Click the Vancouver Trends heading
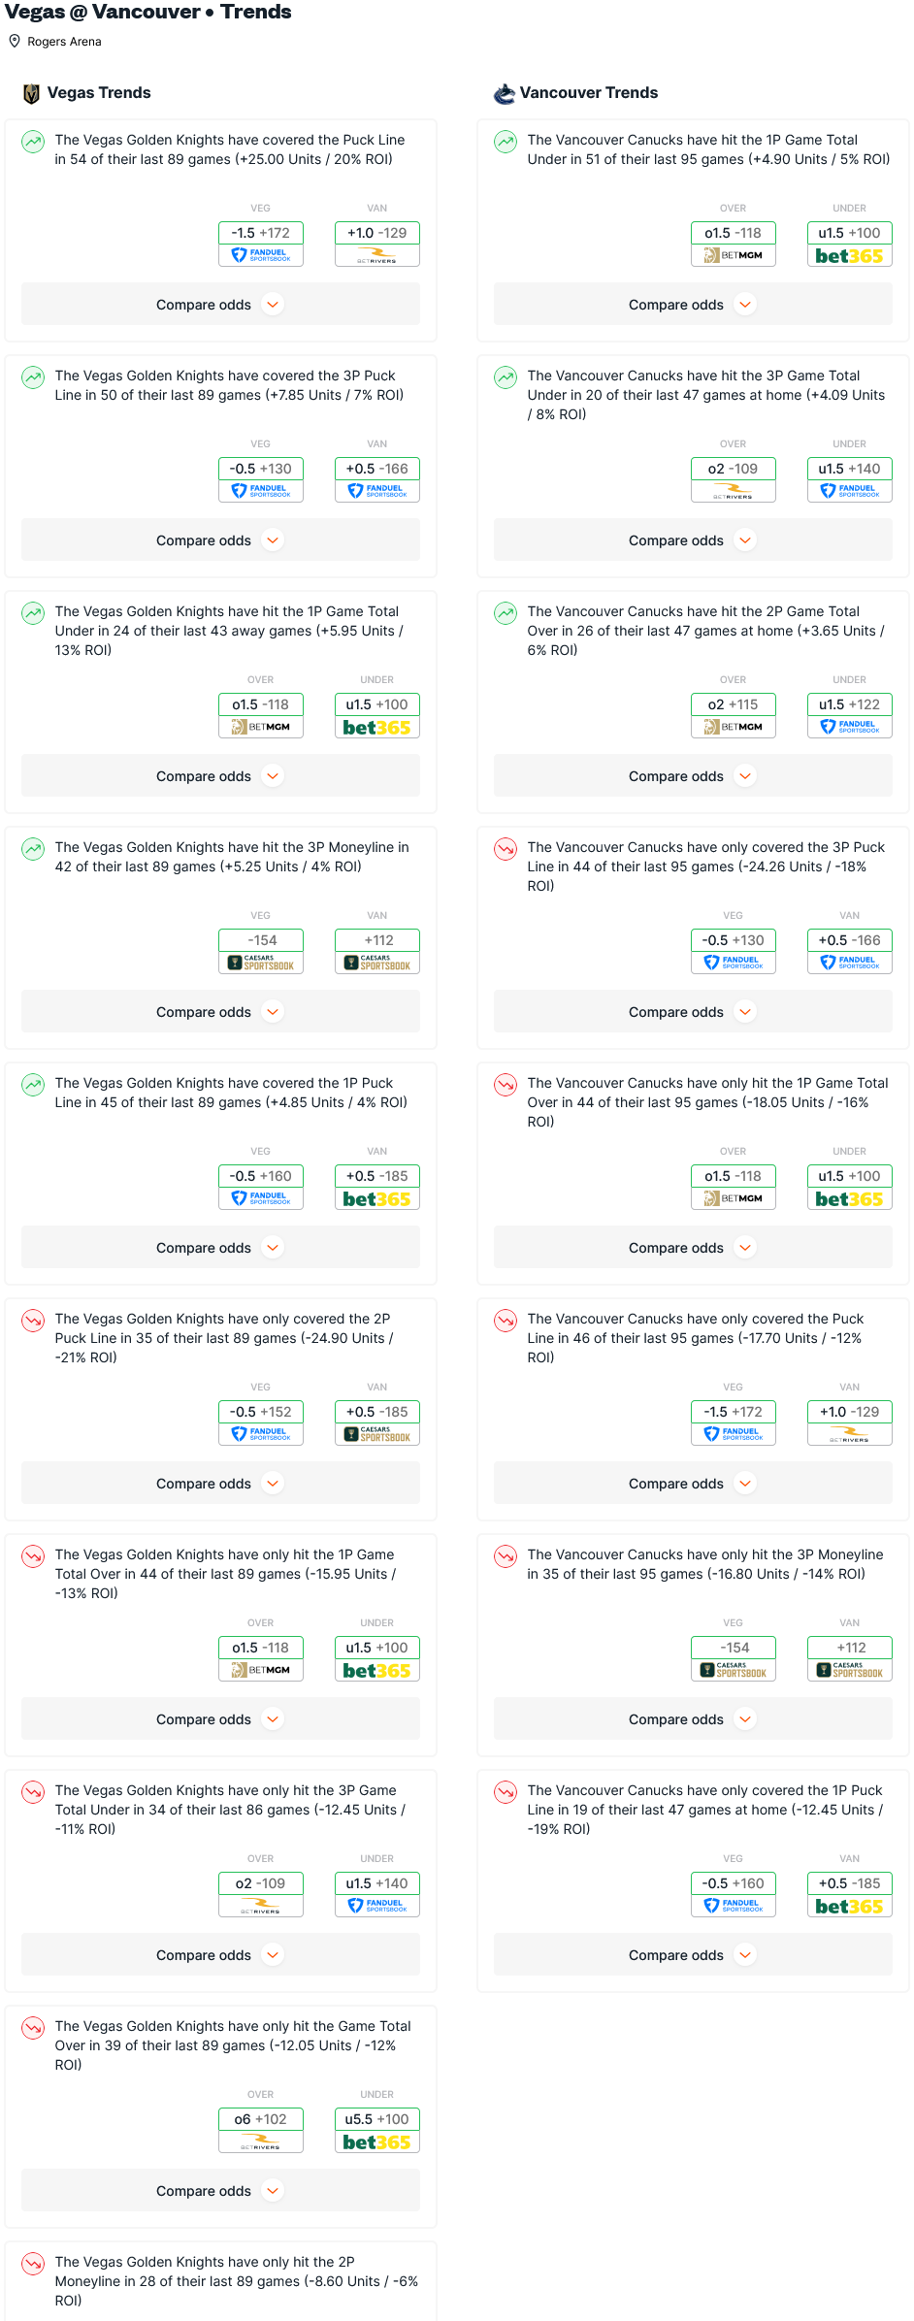Screen dimensions: 914x2321 [589, 93]
